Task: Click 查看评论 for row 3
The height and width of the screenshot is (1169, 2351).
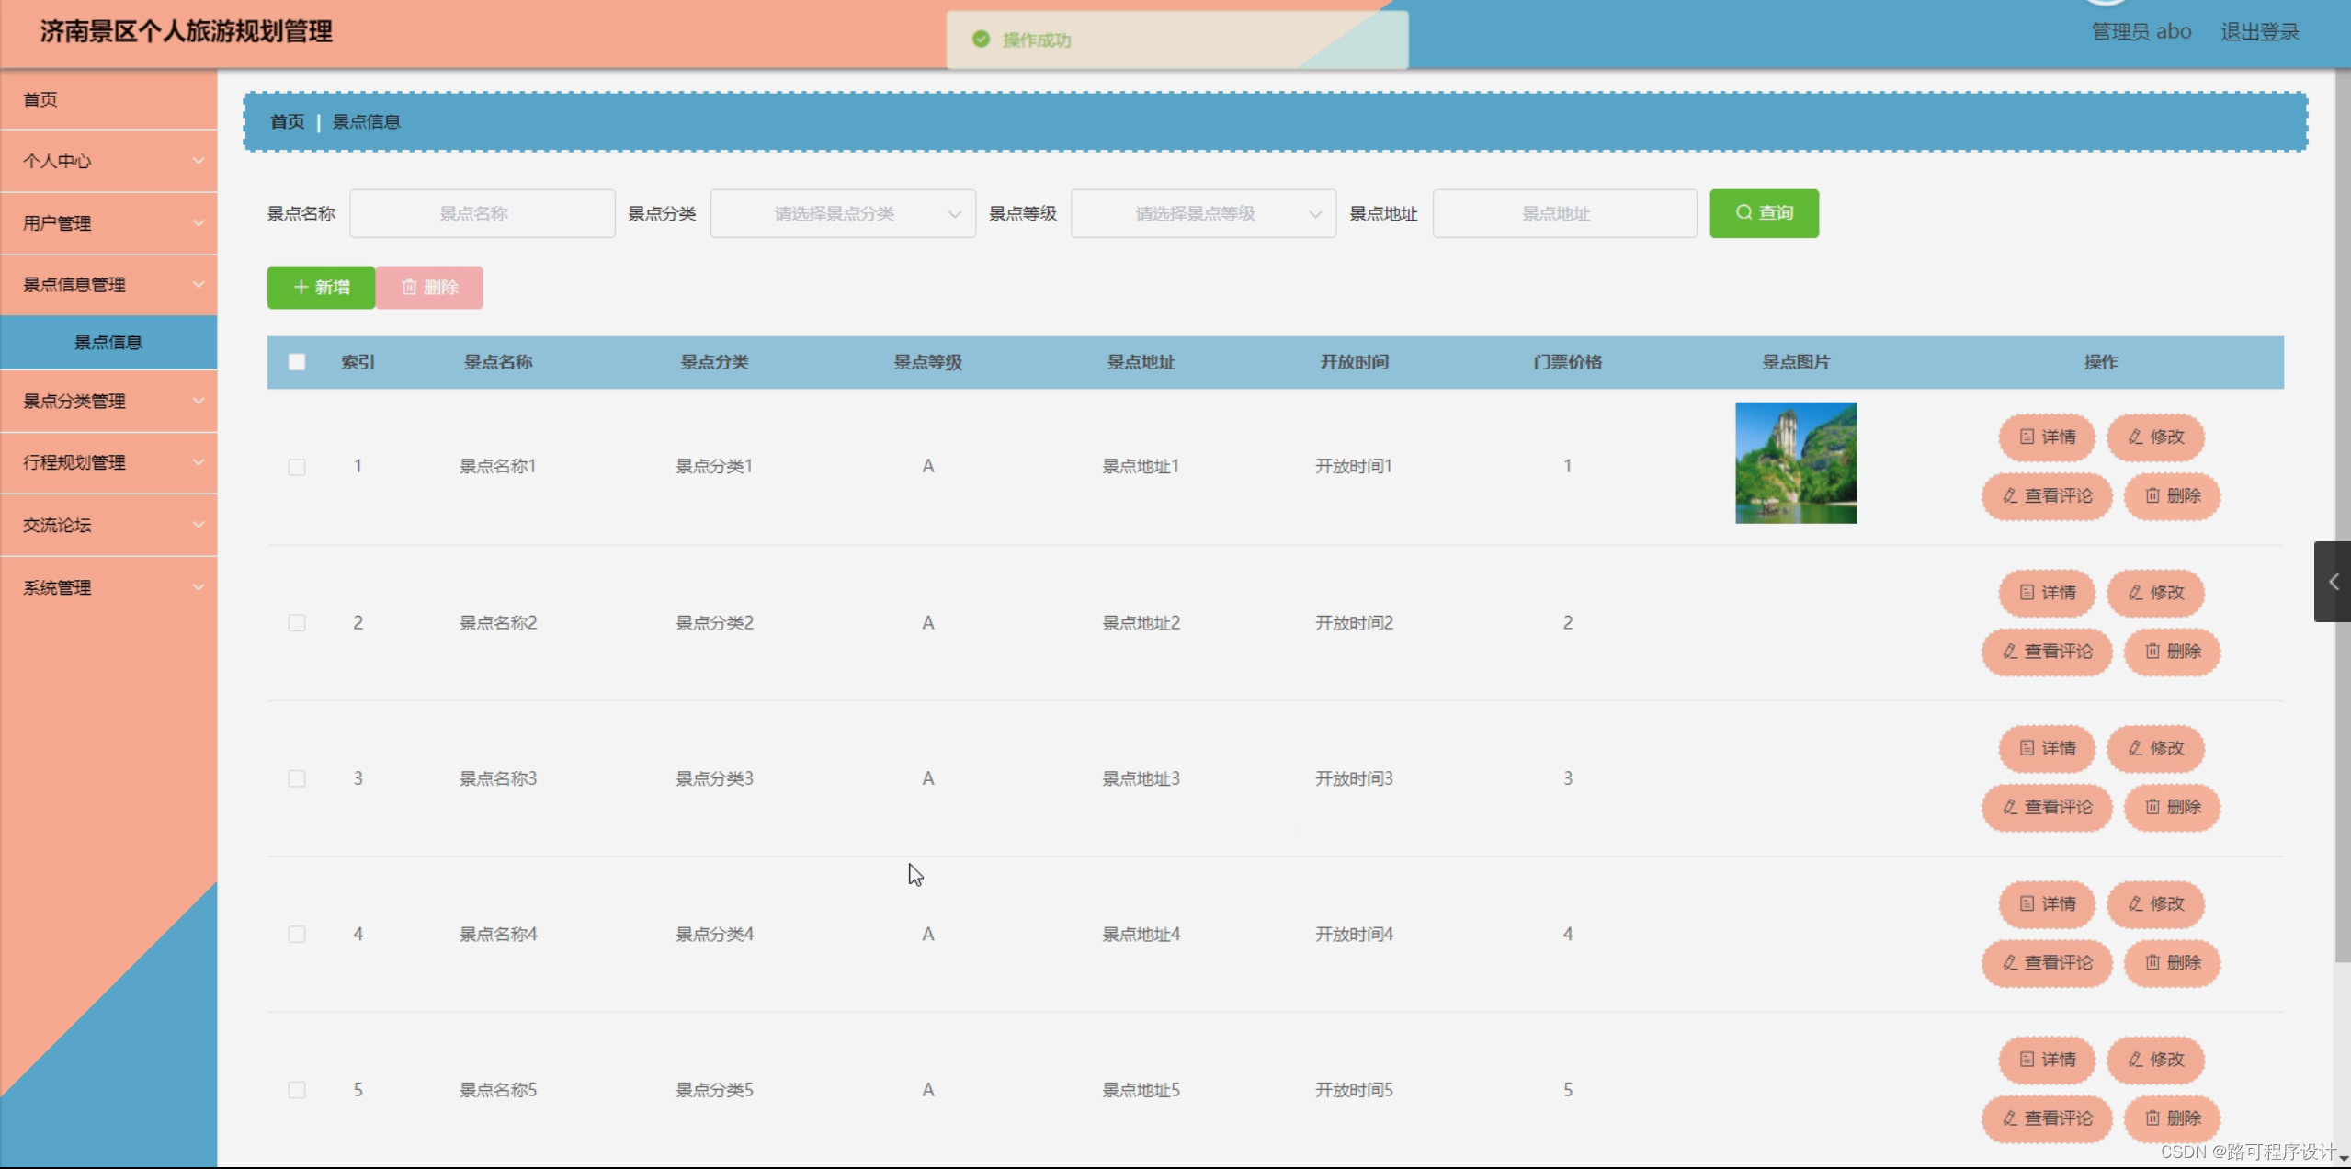Action: (2046, 807)
